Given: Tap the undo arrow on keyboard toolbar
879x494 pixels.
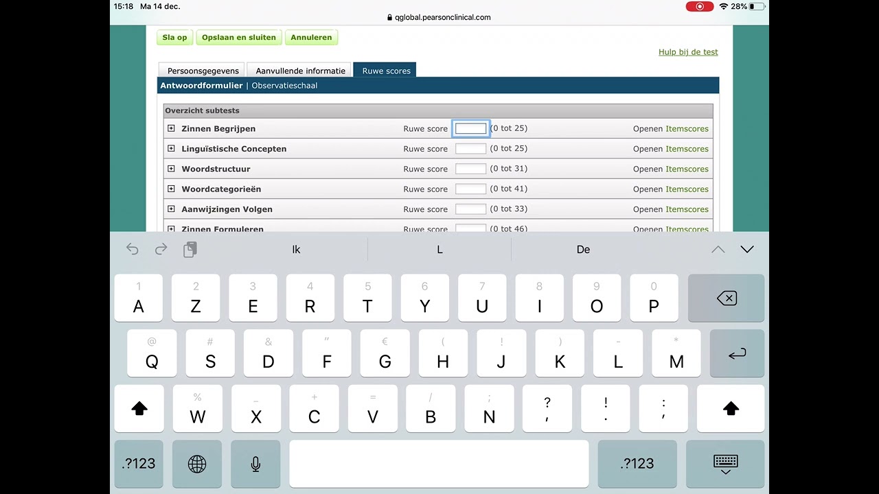Looking at the screenshot, I should (x=133, y=250).
